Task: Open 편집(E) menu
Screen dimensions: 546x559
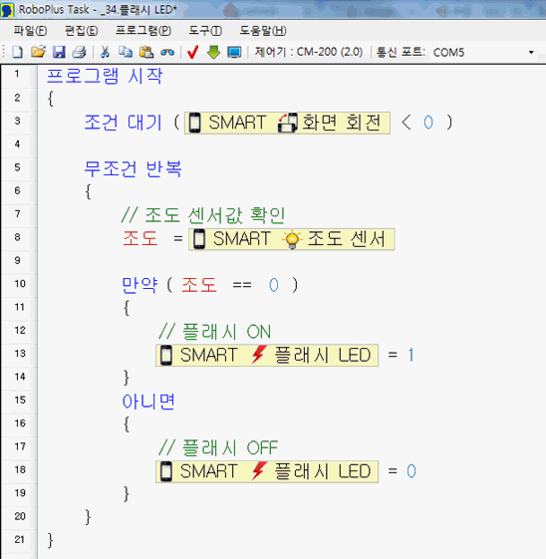Action: (82, 31)
